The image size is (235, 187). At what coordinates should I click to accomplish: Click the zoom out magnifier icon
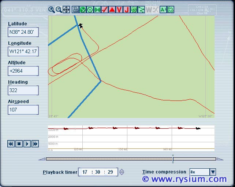pyautogui.click(x=59, y=10)
